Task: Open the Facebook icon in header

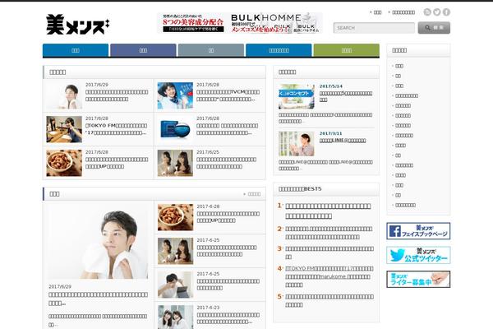Action: click(x=446, y=12)
